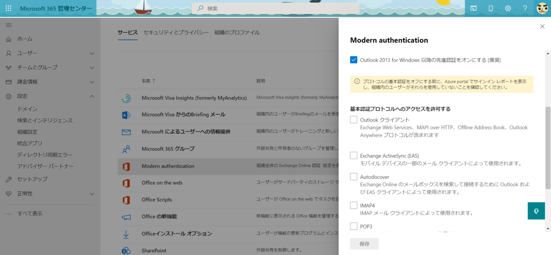Check the Outlook クライアント checkbox
551x255 pixels.
[x=354, y=120]
